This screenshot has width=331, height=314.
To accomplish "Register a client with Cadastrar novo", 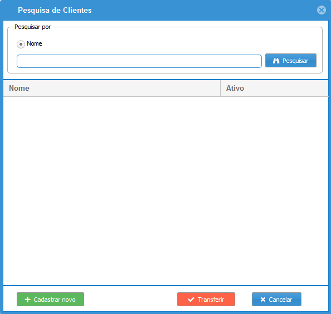I will [x=51, y=299].
